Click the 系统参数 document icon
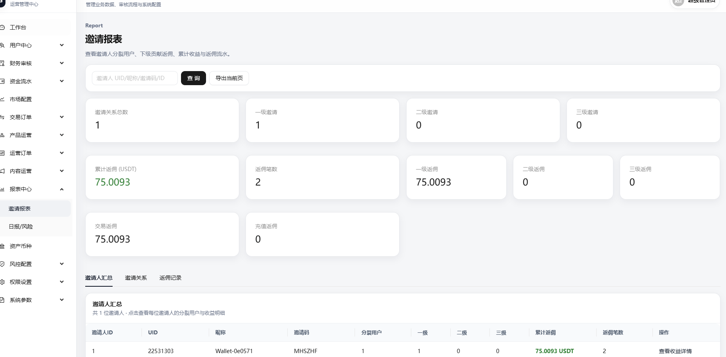 click(x=2, y=300)
